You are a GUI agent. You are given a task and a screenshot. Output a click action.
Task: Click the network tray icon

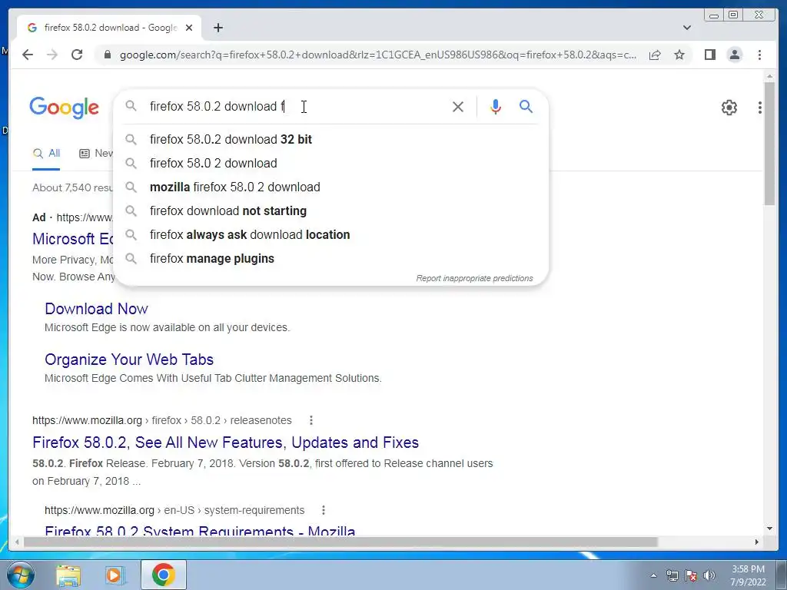[672, 575]
